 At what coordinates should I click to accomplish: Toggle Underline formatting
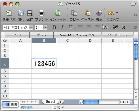coord(71,27)
